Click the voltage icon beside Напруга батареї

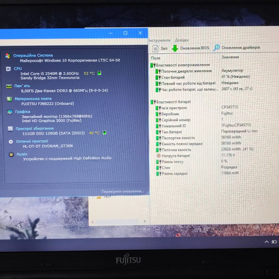click(x=158, y=156)
